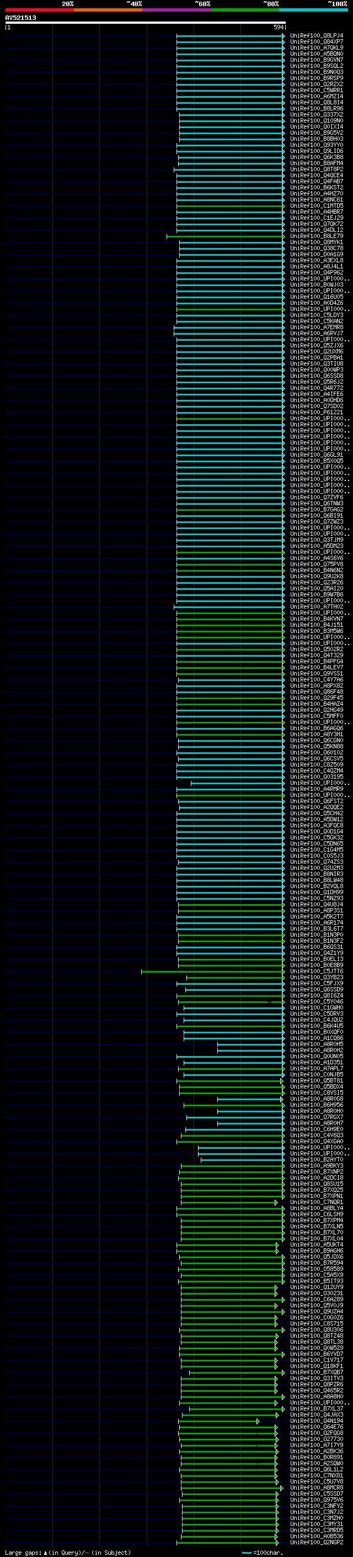This screenshot has height=1557, width=353.
Task: Open hit UniRef100_A5BQN0
Action: pos(317,54)
